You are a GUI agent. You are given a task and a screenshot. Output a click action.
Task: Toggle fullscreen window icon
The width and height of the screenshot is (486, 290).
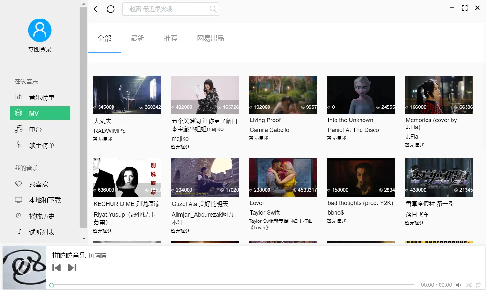click(x=465, y=8)
